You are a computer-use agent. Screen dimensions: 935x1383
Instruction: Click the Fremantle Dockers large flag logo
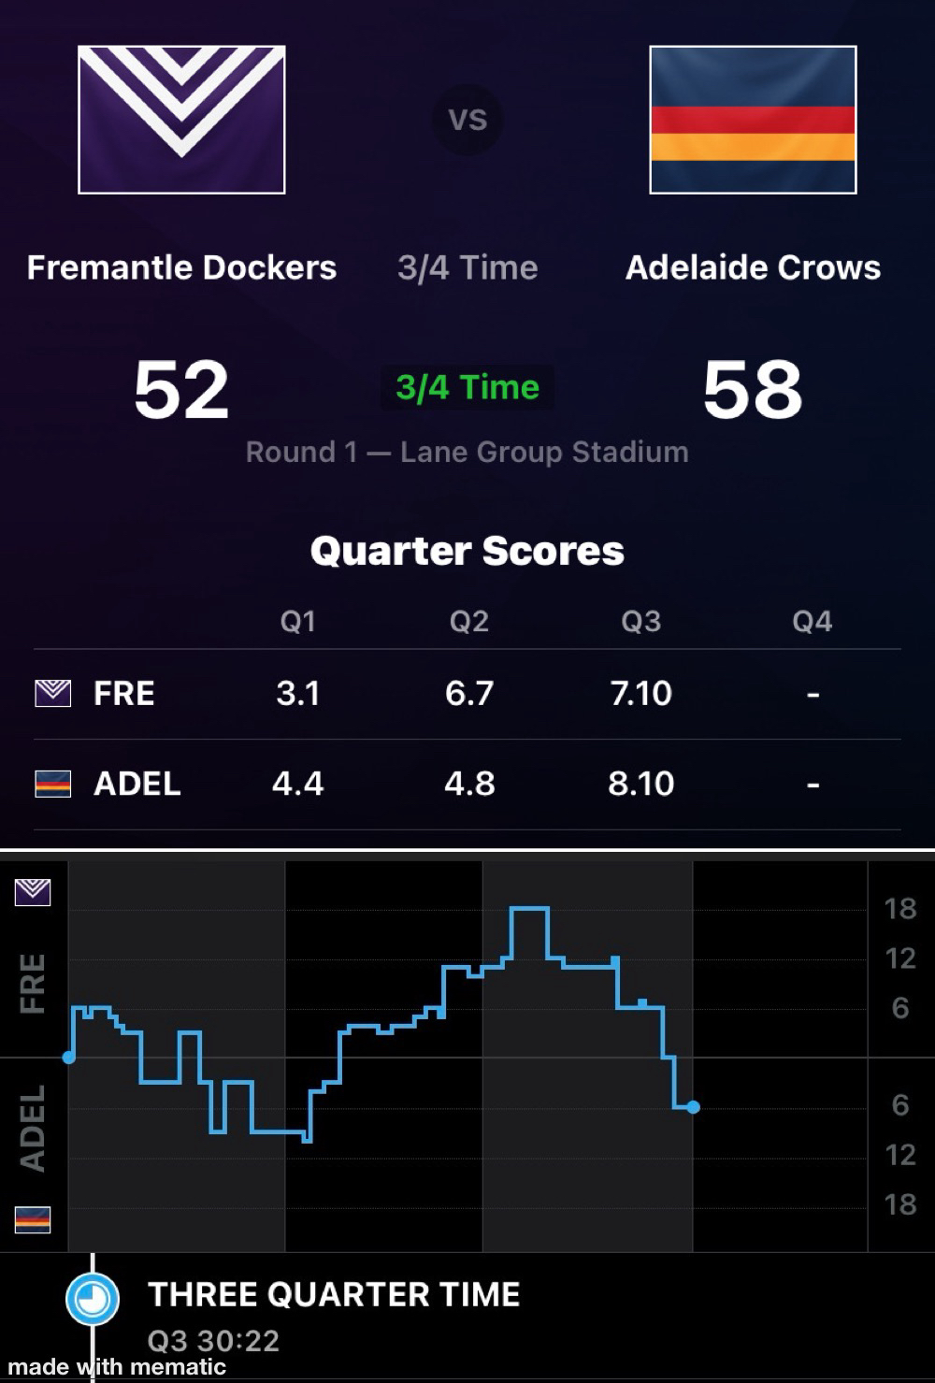coord(181,120)
